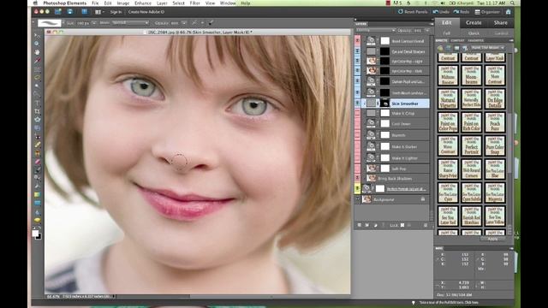The image size is (548, 308).
Task: Click the Reset Panels button
Action: click(x=413, y=12)
